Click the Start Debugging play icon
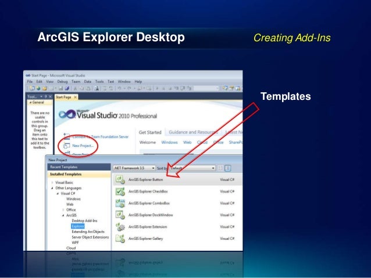This screenshot has width=371, height=278. point(157,88)
